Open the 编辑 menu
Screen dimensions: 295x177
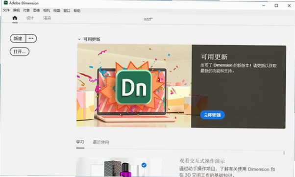pos(16,10)
